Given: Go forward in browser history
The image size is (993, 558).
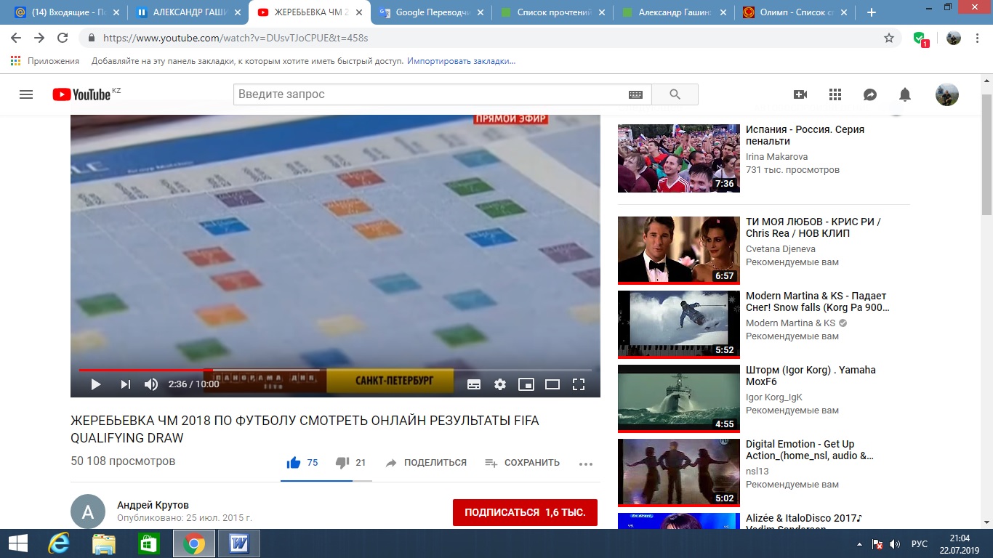Looking at the screenshot, I should [x=39, y=38].
